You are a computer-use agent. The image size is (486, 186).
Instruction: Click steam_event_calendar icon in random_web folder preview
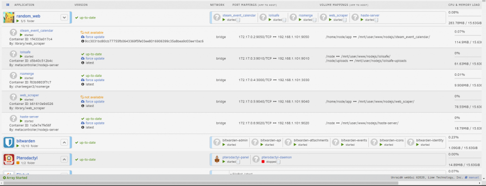217,17
